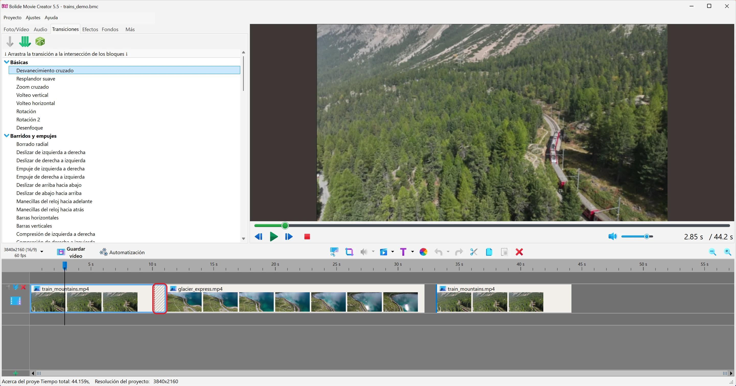Open the Proyecto menu
736x386 pixels.
tap(12, 17)
